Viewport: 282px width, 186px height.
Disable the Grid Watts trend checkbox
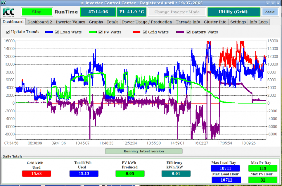click(x=145, y=32)
